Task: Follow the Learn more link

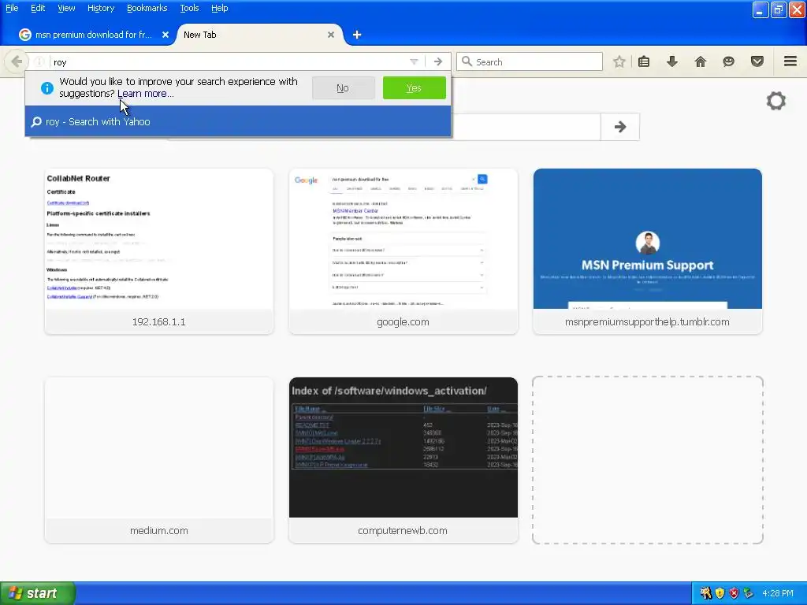Action: [x=146, y=94]
